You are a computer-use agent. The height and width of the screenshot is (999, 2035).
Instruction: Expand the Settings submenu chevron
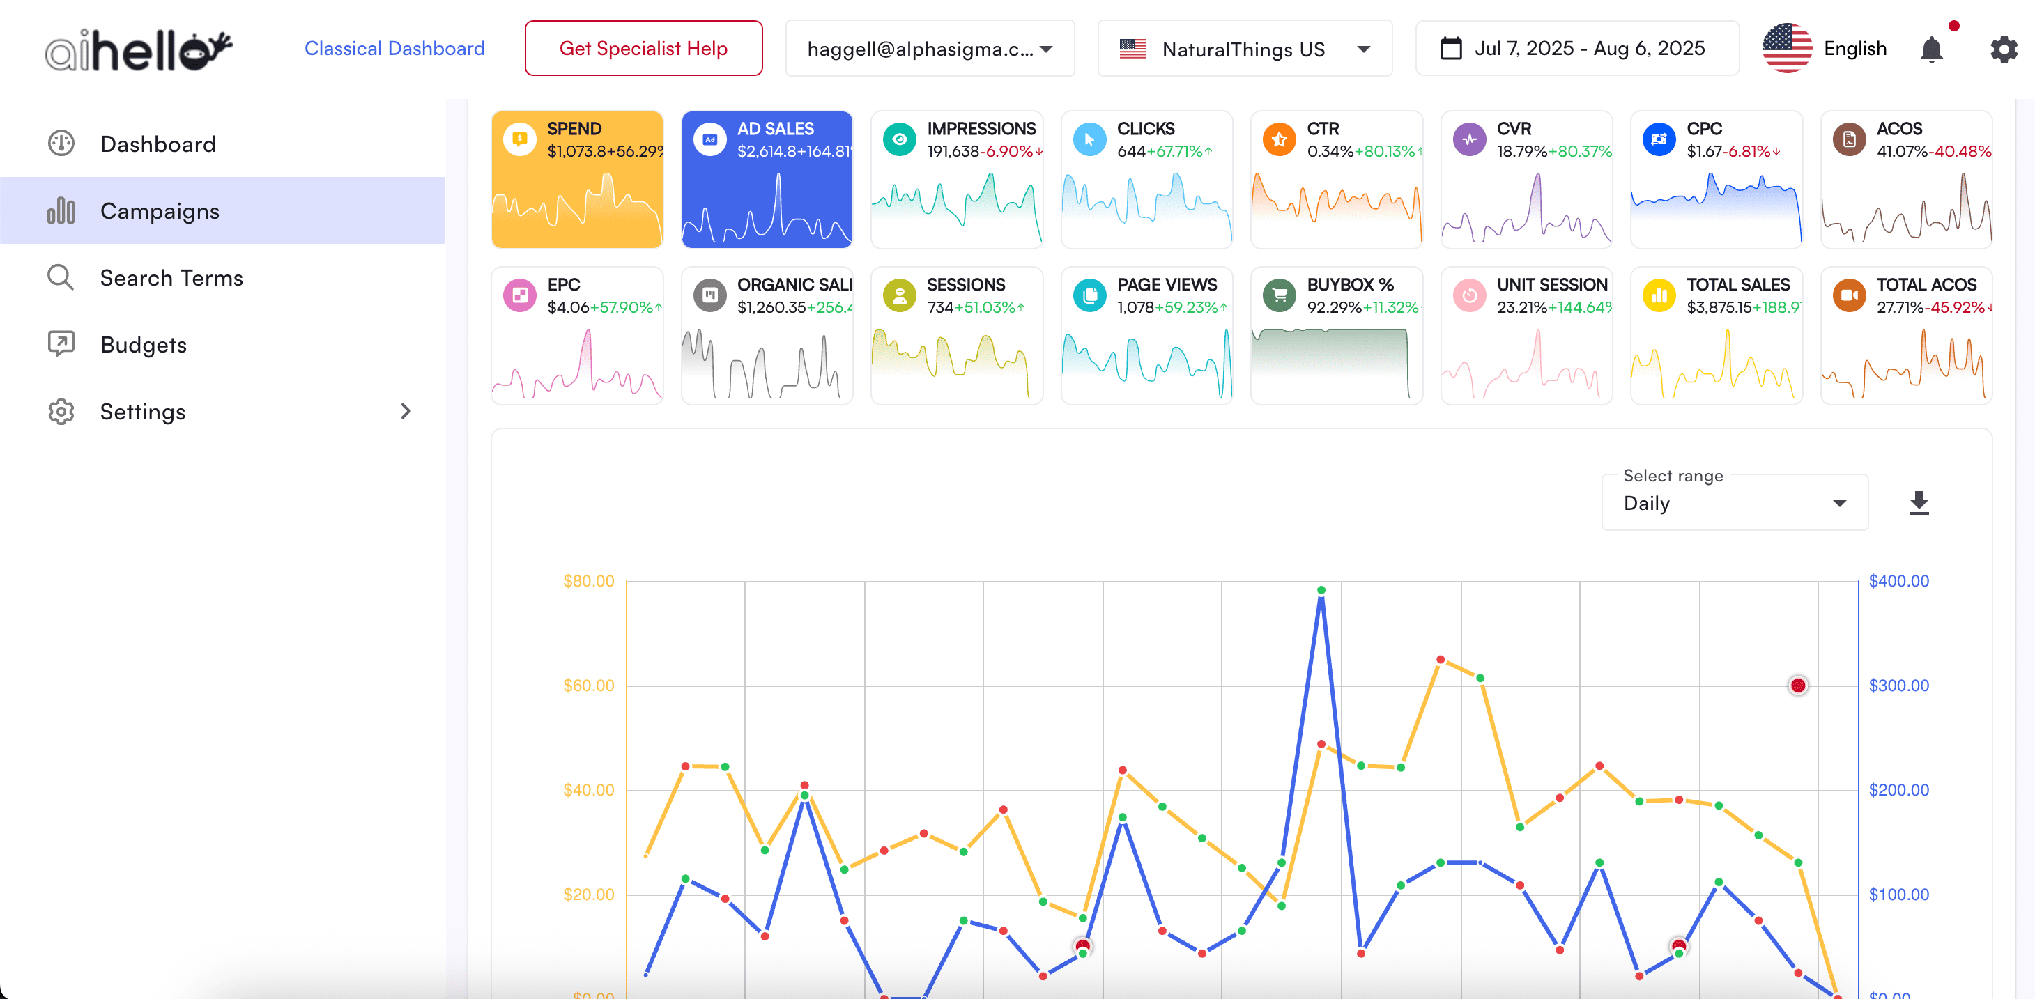pyautogui.click(x=406, y=412)
